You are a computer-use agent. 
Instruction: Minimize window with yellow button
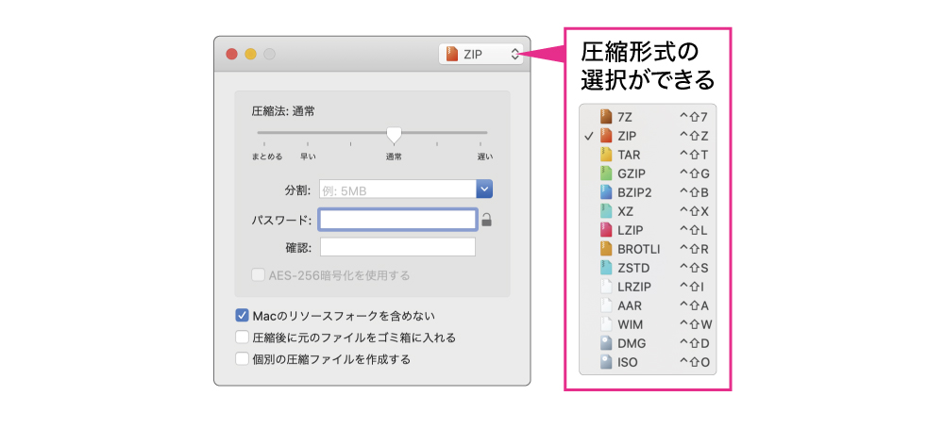click(x=250, y=54)
